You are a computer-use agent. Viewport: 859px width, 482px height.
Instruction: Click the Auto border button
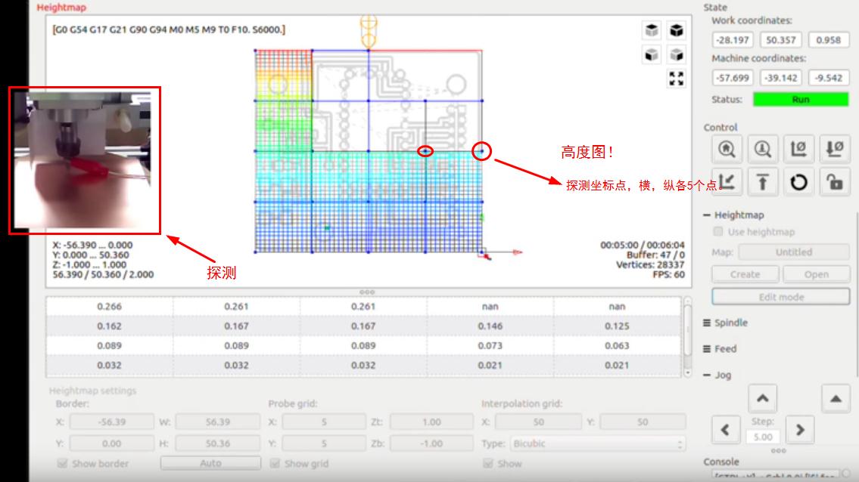(210, 463)
